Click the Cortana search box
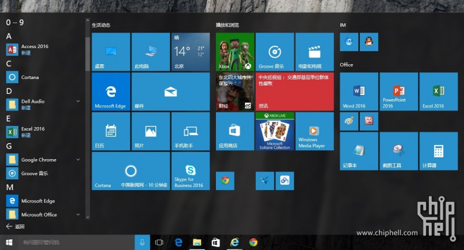464x250 pixels. point(76,242)
